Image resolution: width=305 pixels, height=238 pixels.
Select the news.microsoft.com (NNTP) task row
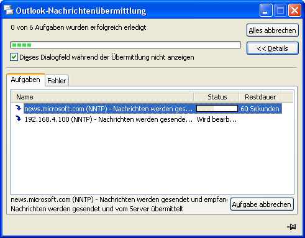pos(147,109)
